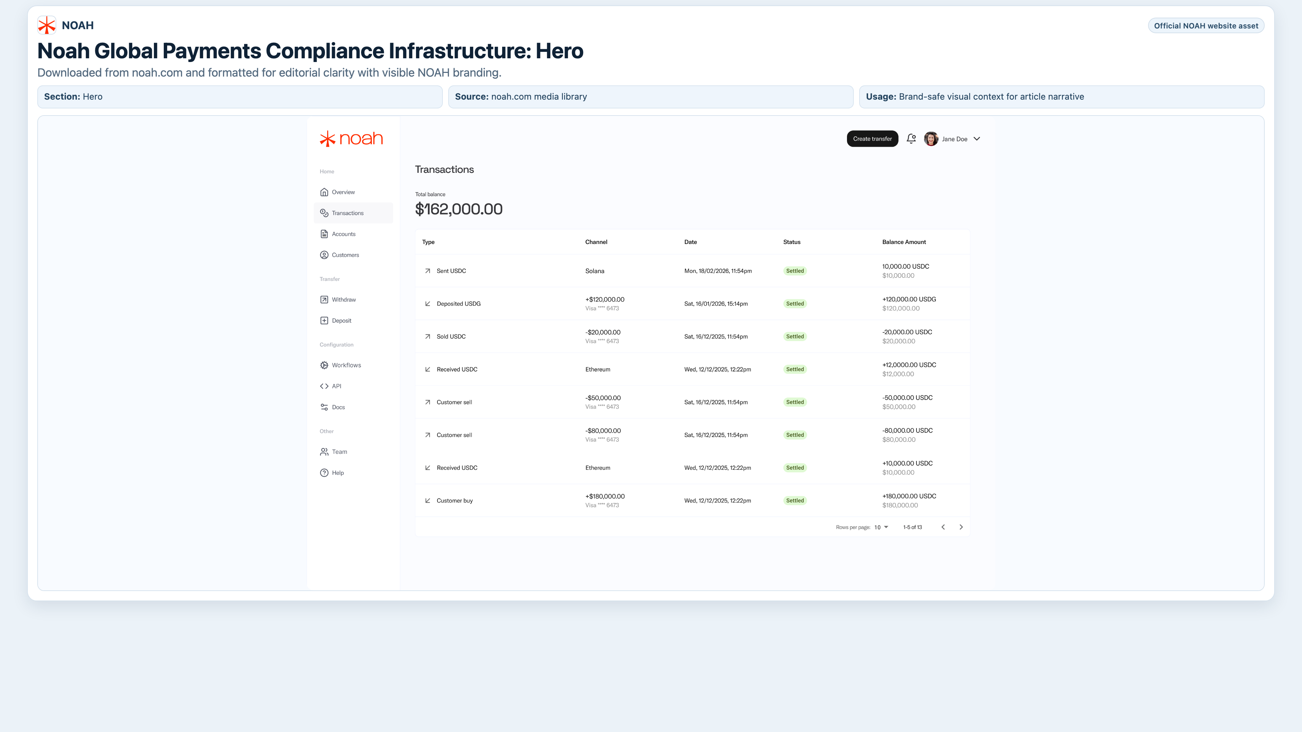Click the noah logo above the sidebar

coord(351,138)
